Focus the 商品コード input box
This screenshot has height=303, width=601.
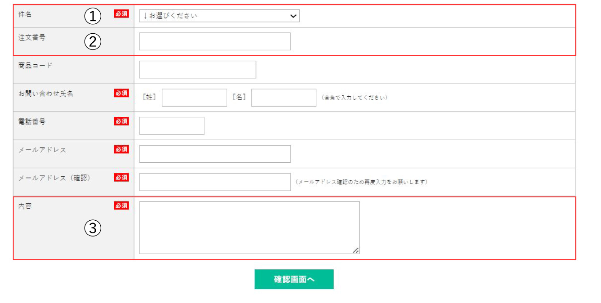coord(197,70)
